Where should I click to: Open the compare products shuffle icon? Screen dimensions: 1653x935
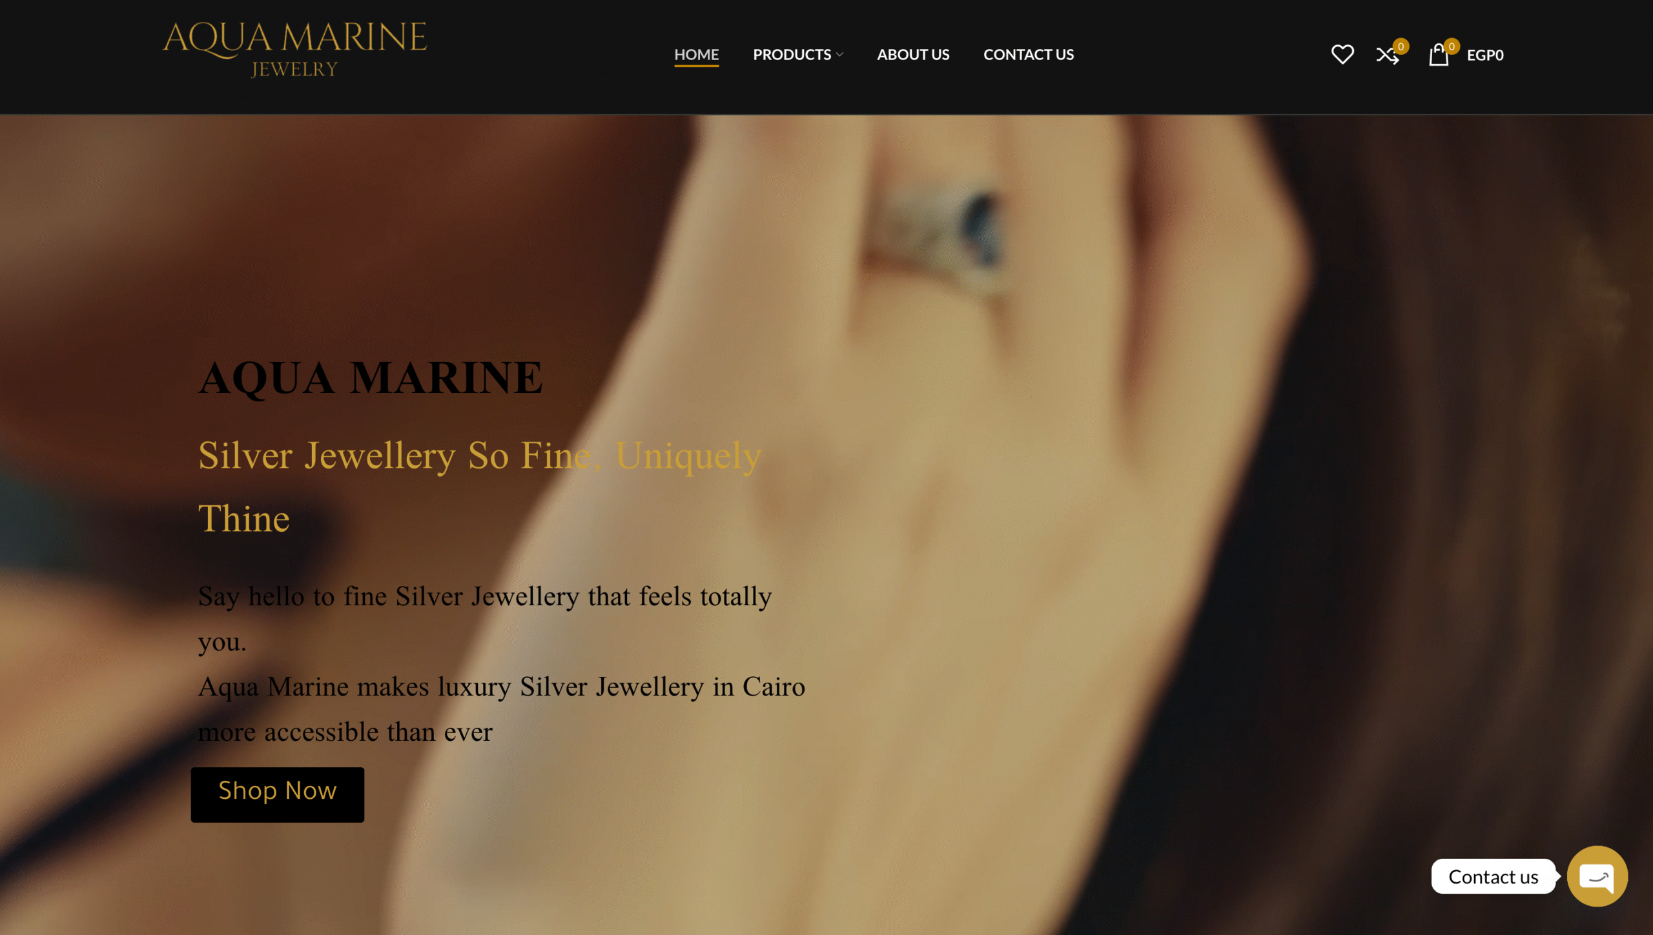[x=1387, y=55]
